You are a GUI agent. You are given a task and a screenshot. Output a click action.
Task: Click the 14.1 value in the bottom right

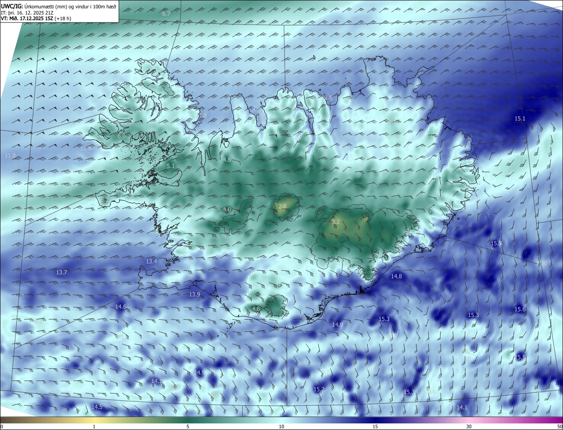coord(462,408)
